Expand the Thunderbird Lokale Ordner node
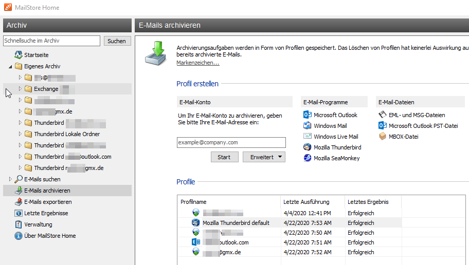The image size is (469, 265). pyautogui.click(x=20, y=134)
